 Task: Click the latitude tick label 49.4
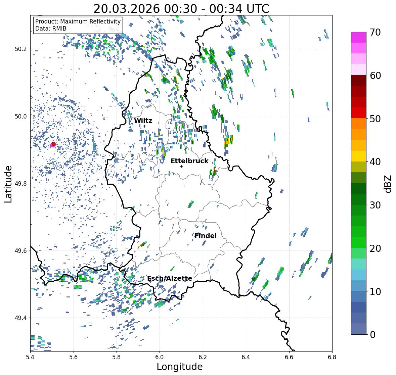[21, 318]
